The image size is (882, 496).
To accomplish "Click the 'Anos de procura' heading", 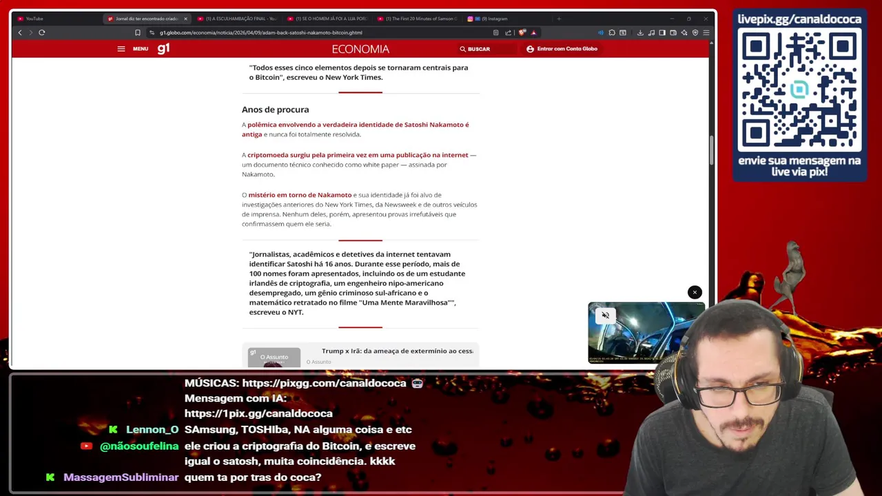I will click(275, 110).
